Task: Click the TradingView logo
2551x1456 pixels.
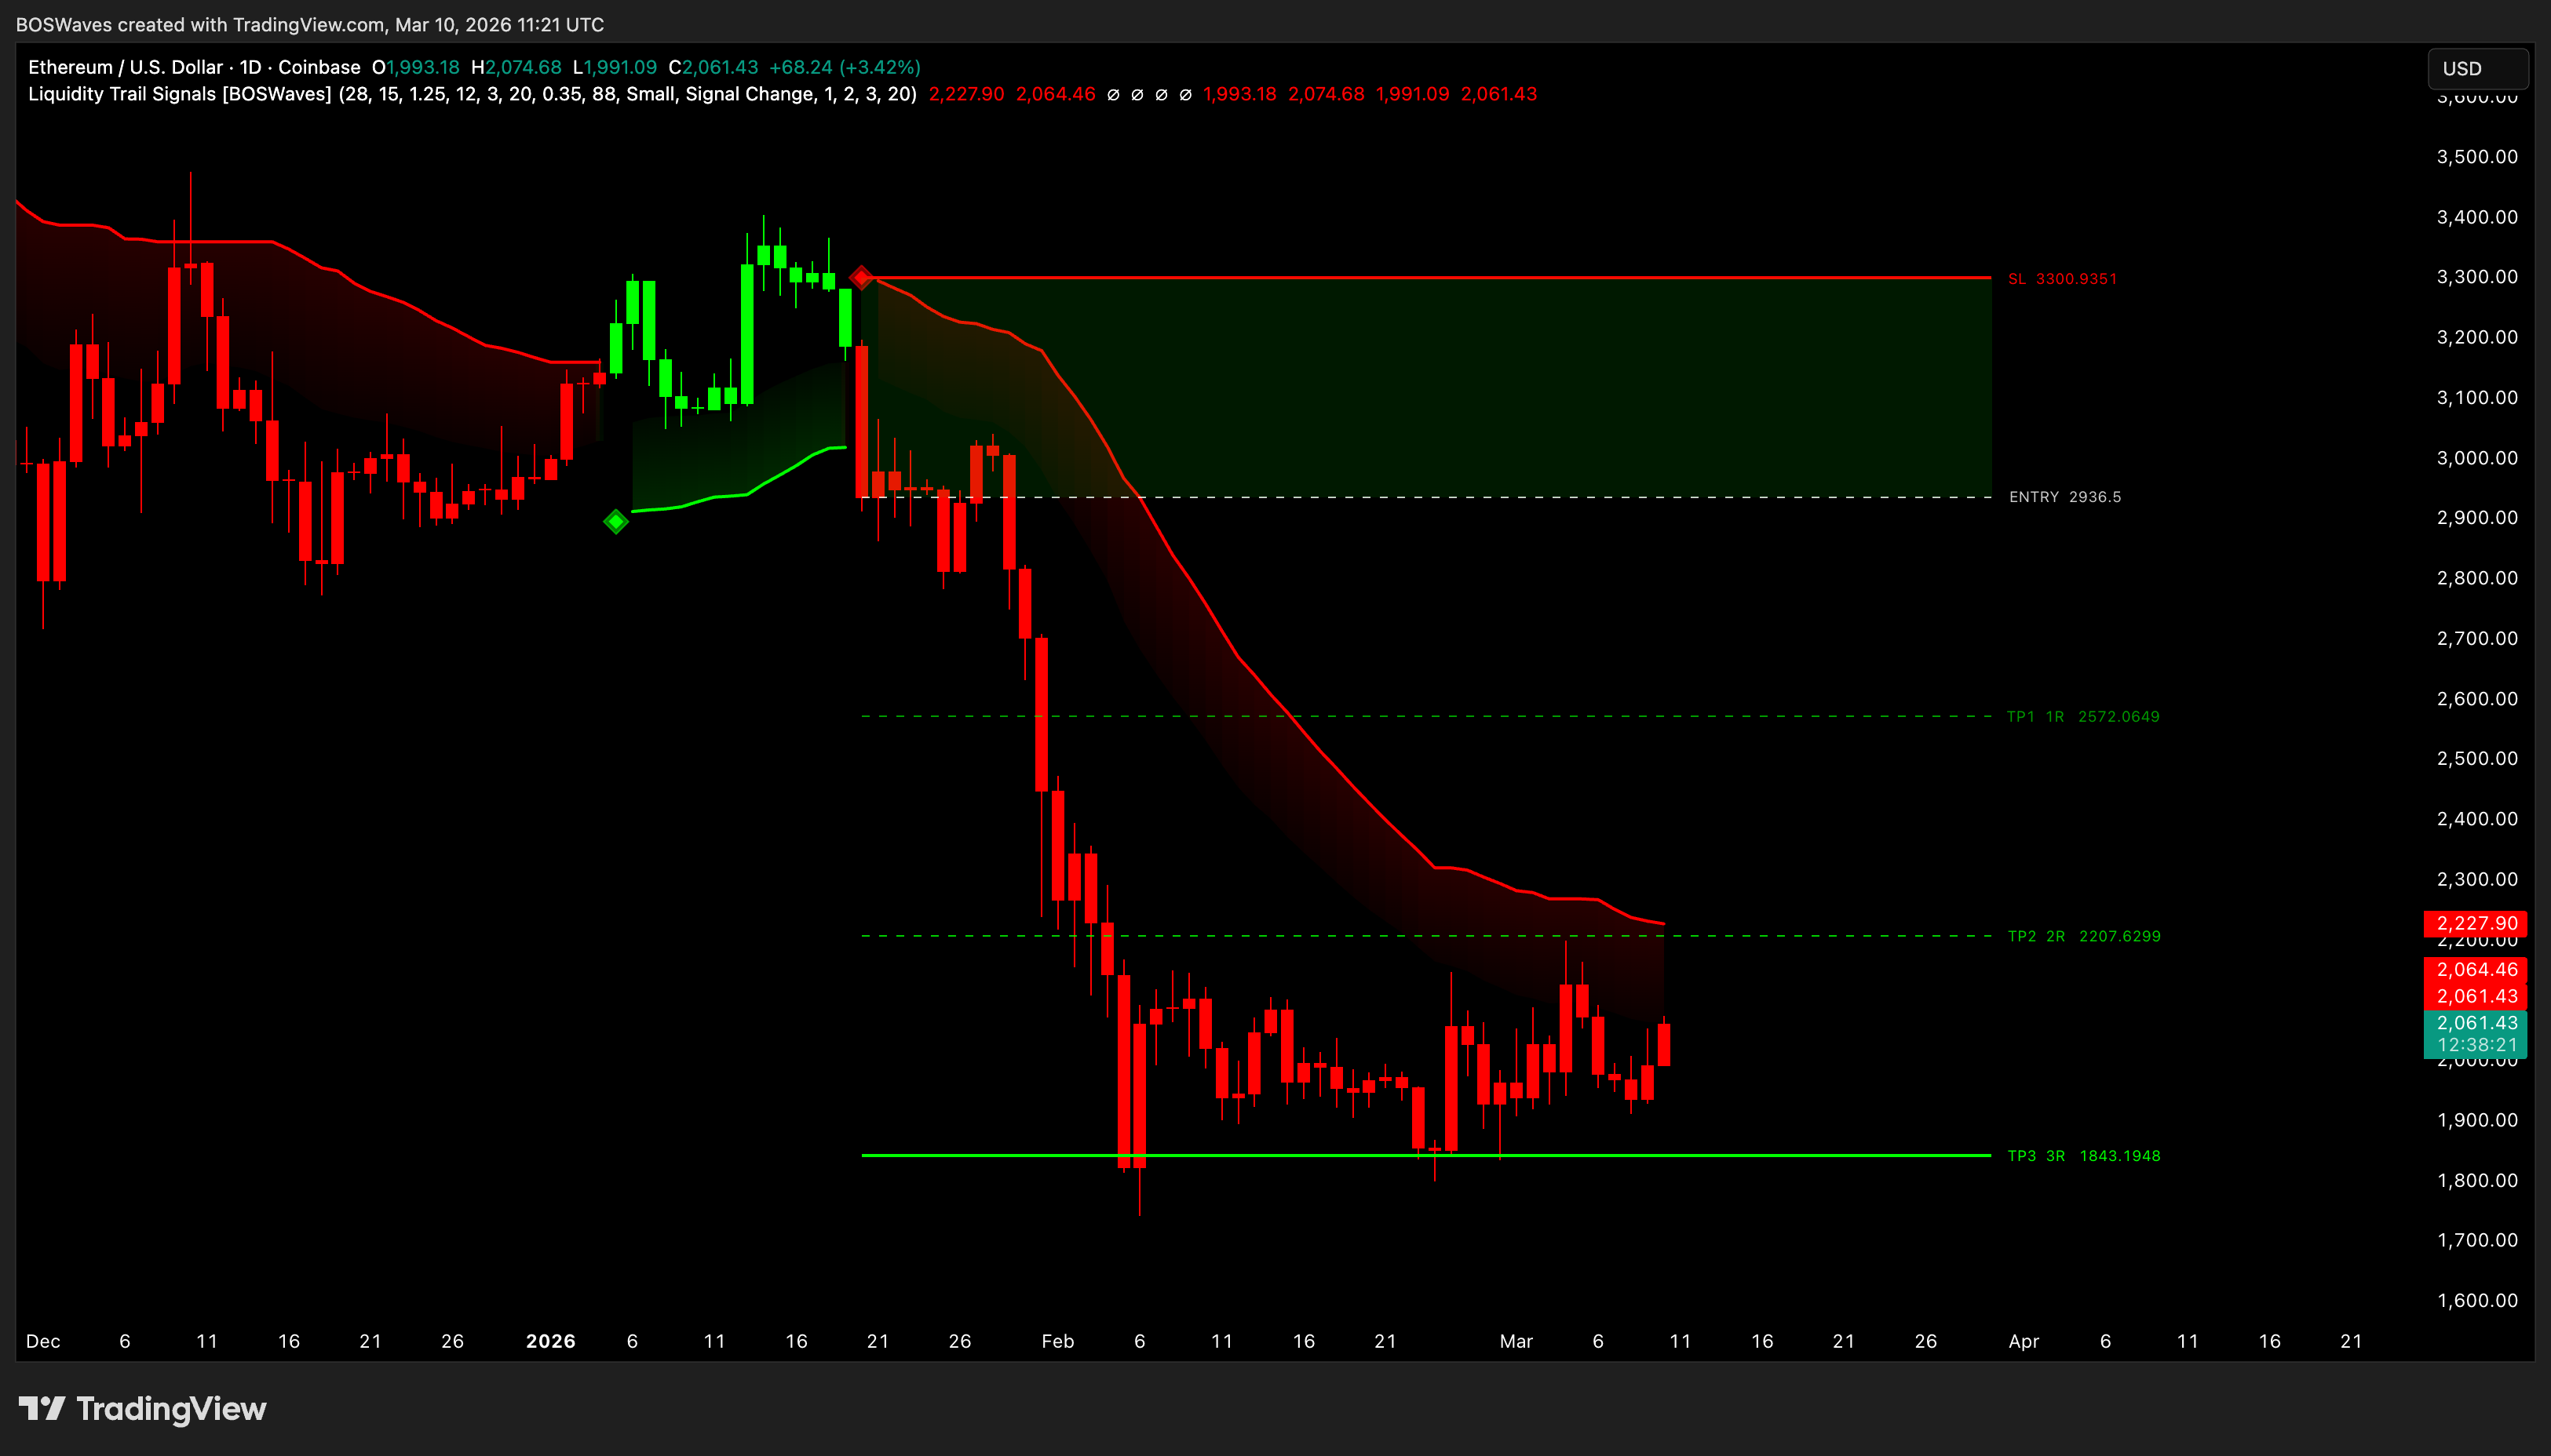Action: 142,1408
